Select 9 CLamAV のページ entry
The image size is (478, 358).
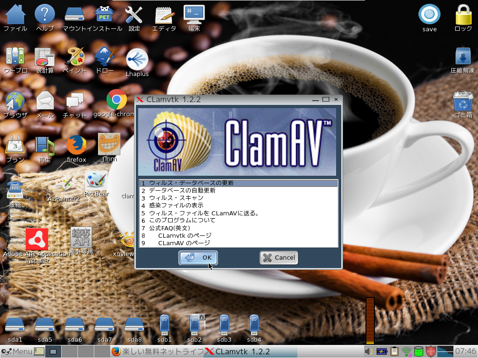239,243
